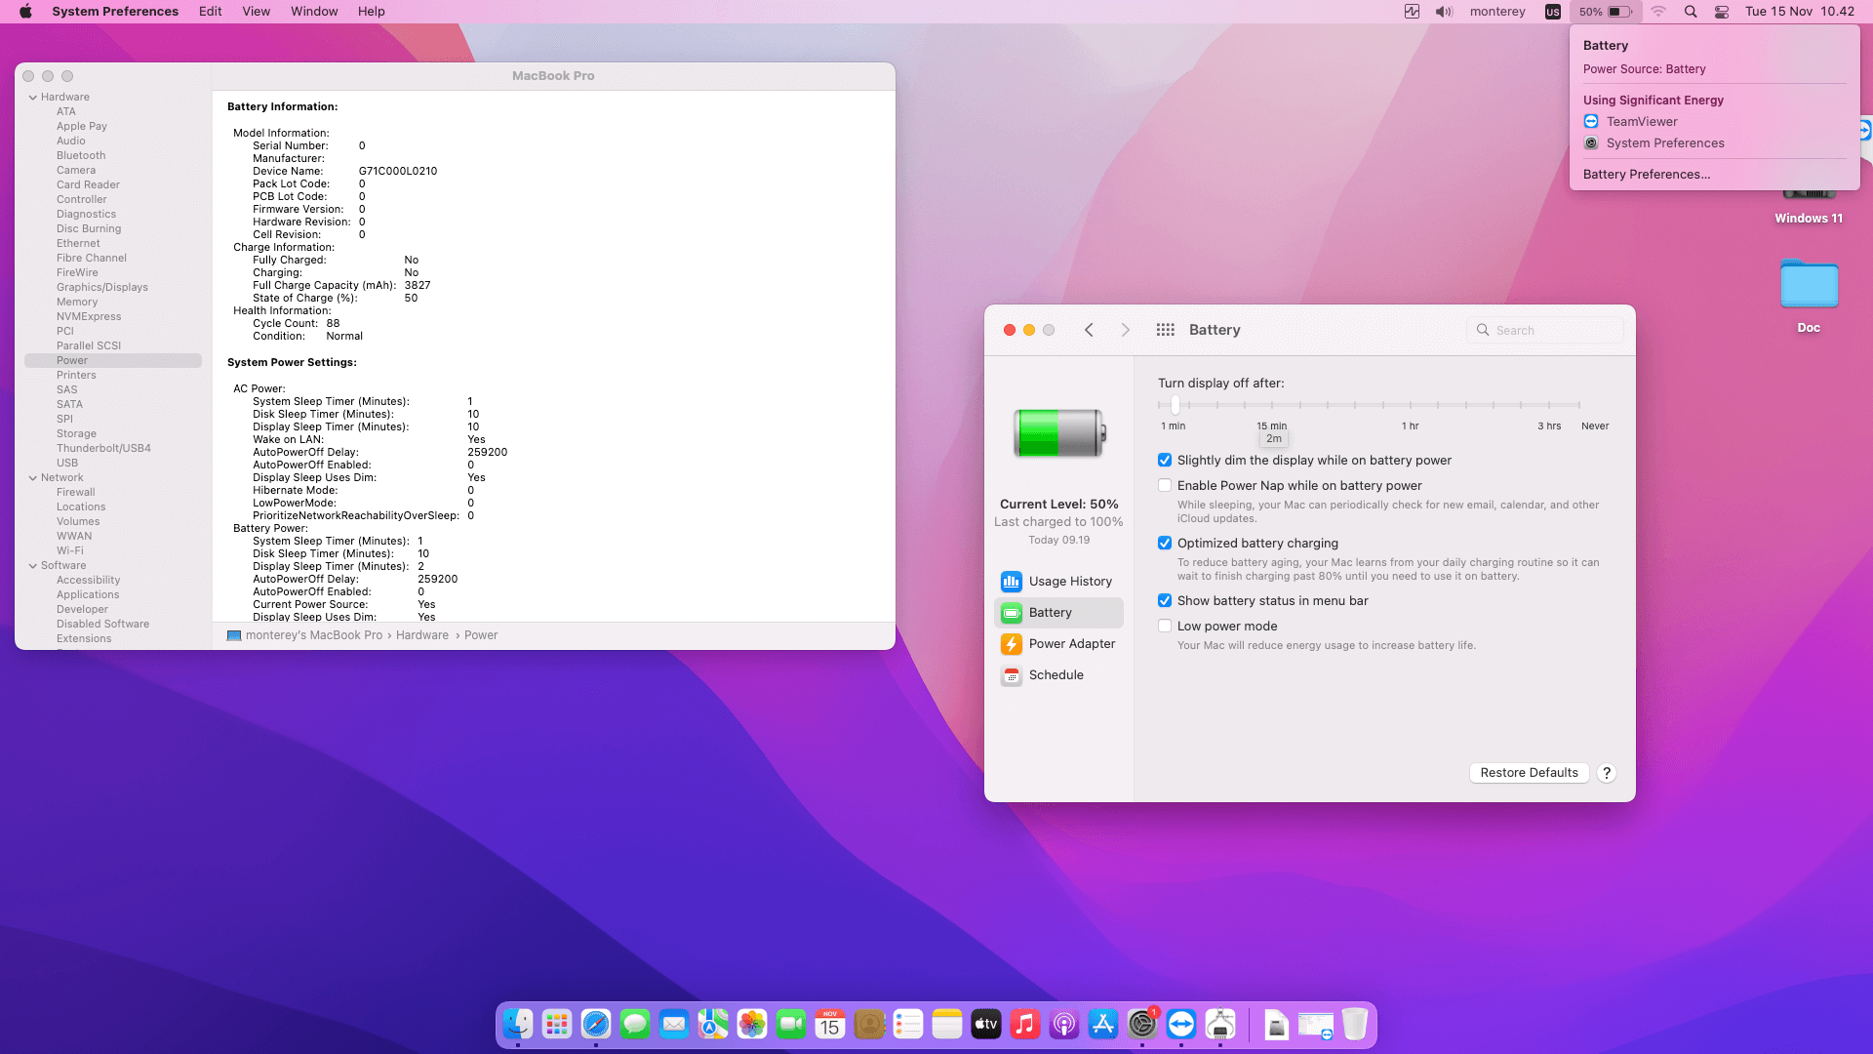This screenshot has width=1873, height=1054.
Task: Select the Battery pane in the sidebar
Action: (1058, 613)
